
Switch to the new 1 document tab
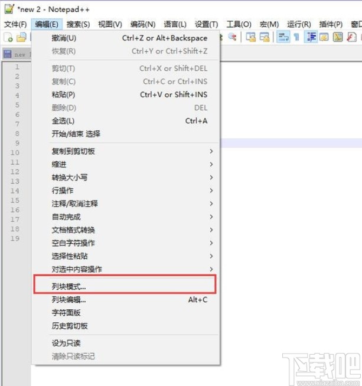pos(17,54)
